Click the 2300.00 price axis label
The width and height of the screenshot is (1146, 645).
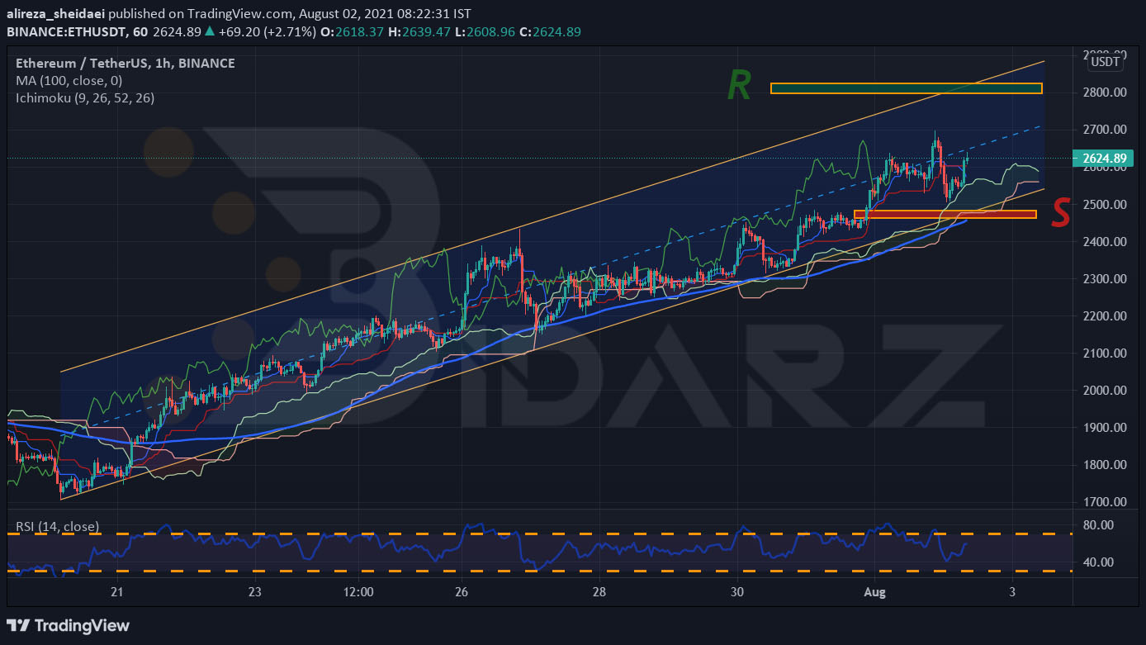click(x=1106, y=278)
